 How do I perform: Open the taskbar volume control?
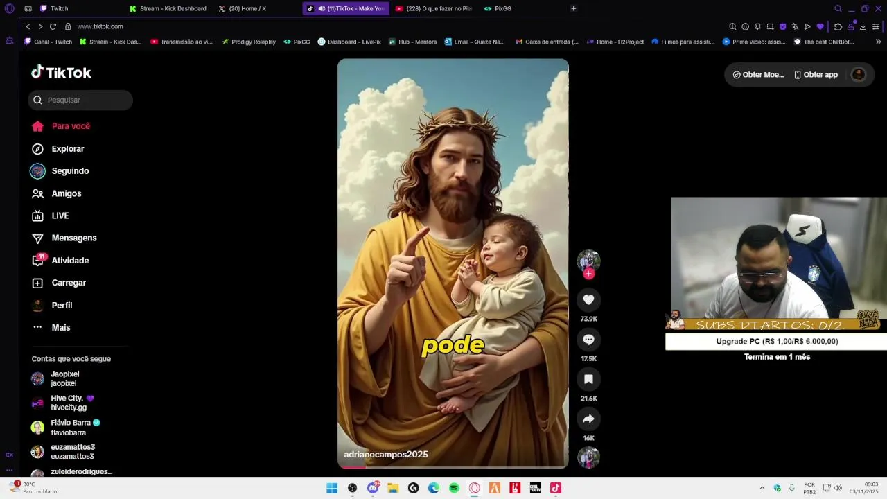pyautogui.click(x=838, y=488)
